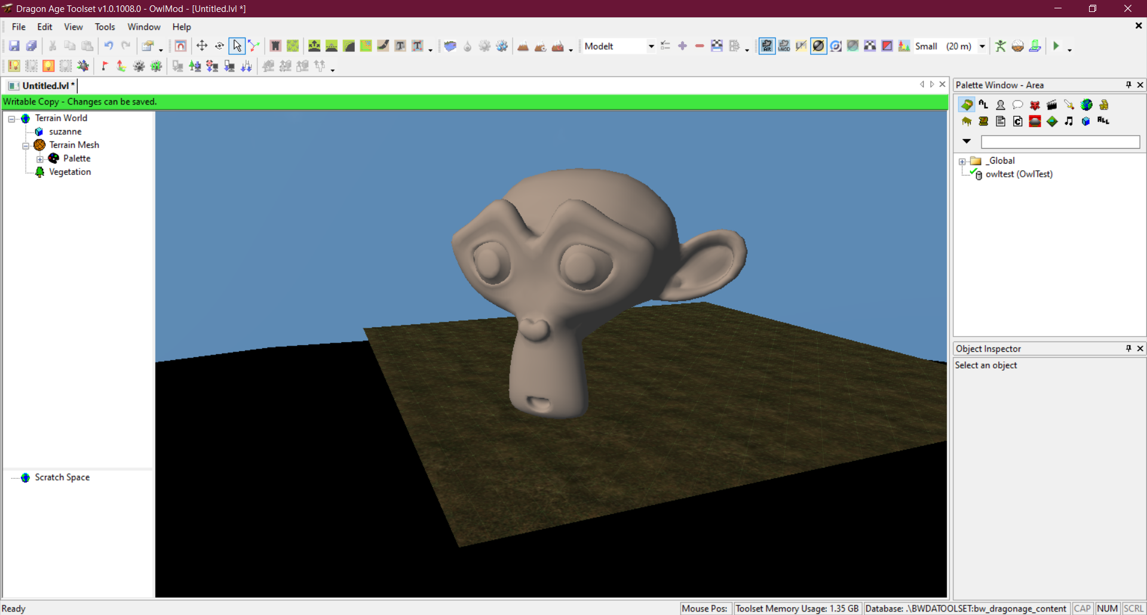Open the play button options arrow
This screenshot has width=1147, height=615.
1069,50
